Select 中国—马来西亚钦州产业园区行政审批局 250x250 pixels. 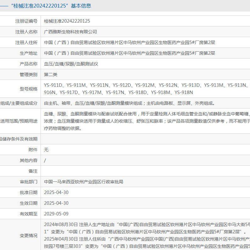point(84,182)
